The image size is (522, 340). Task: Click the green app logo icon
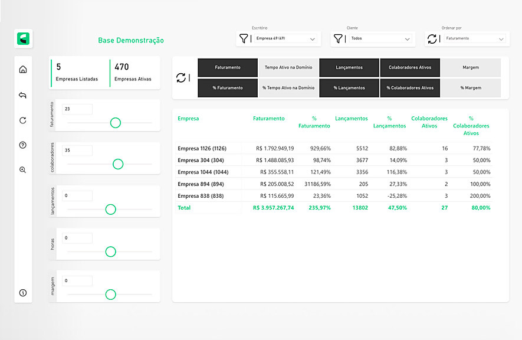tap(24, 39)
